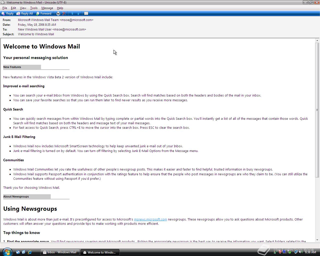
Task: Open the Edit menu
Action: point(13,8)
